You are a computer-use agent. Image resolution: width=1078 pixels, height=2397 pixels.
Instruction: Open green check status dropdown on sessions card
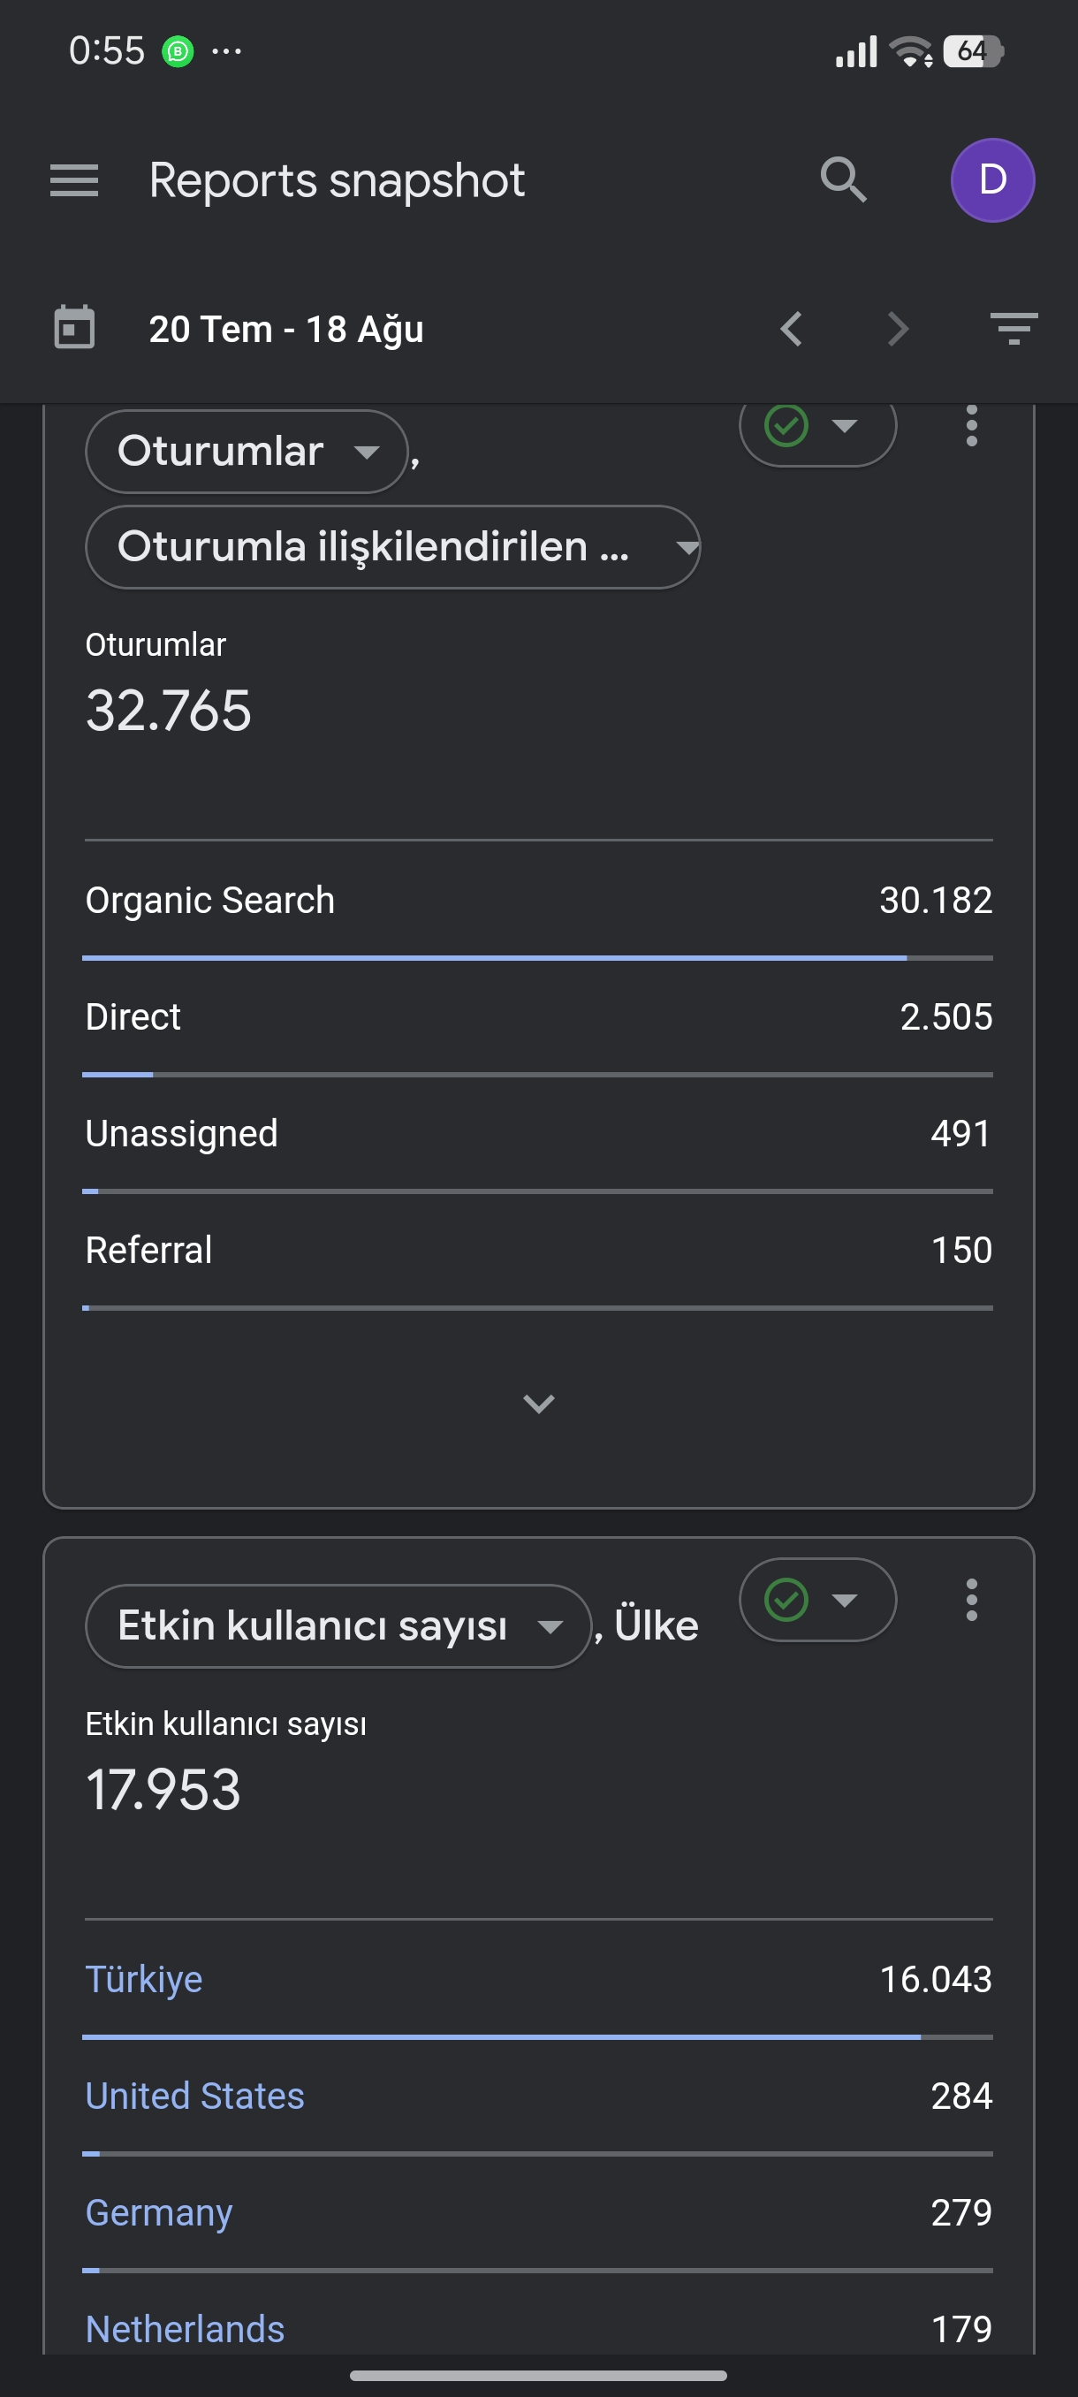coord(817,428)
